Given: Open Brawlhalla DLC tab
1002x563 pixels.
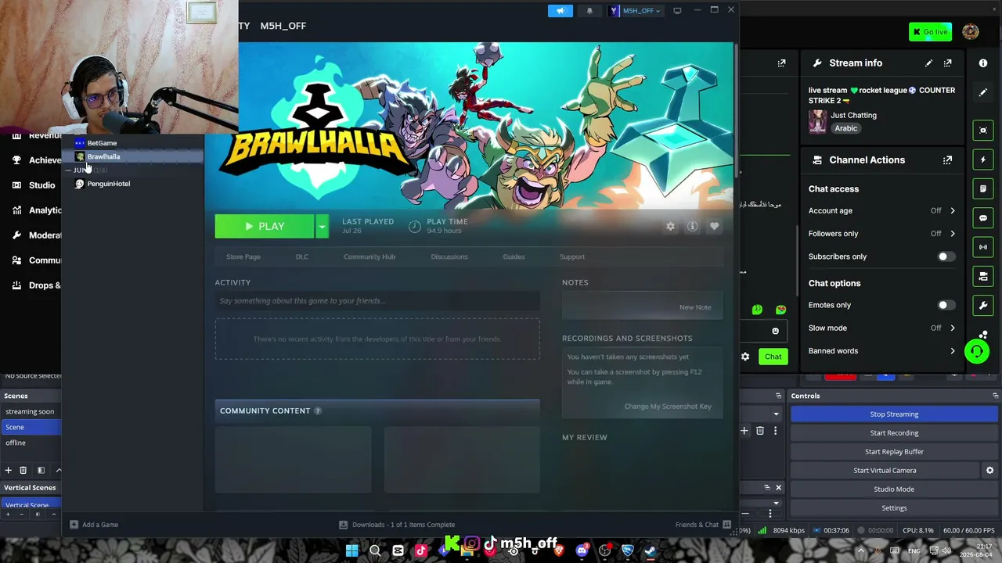Looking at the screenshot, I should tap(301, 256).
